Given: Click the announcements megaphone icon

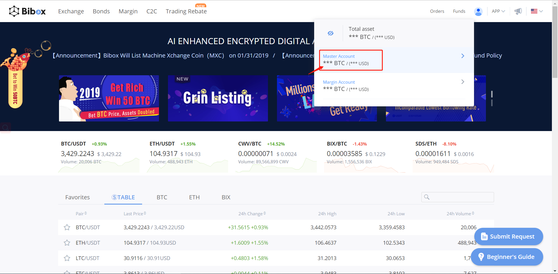Looking at the screenshot, I should (x=518, y=11).
